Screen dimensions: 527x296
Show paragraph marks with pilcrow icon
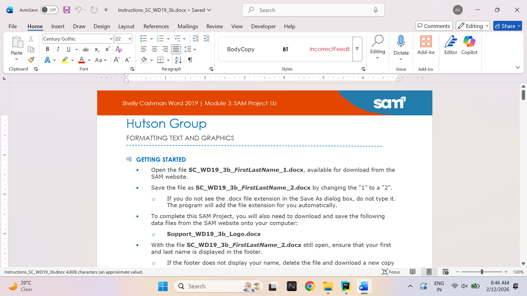click(x=190, y=60)
